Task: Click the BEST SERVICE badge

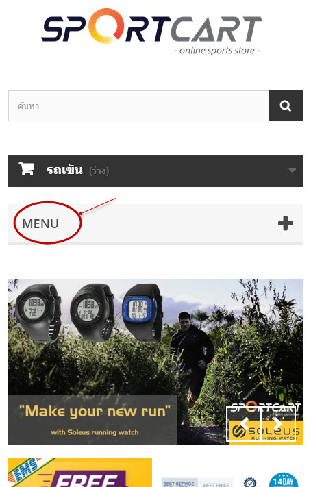Action: coord(179,483)
